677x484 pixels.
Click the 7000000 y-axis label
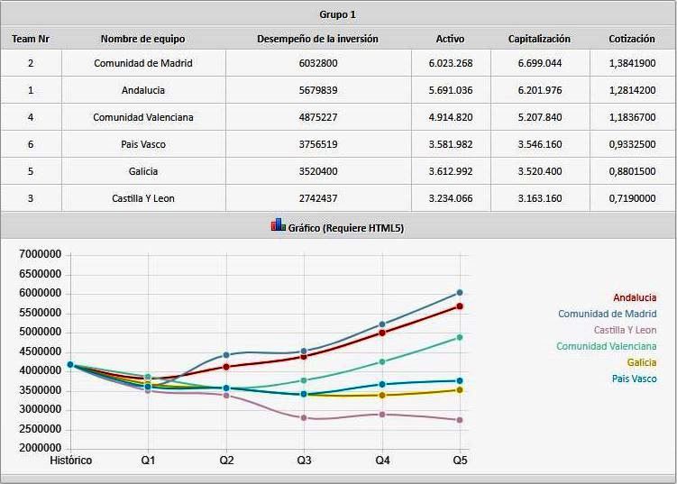coord(41,254)
